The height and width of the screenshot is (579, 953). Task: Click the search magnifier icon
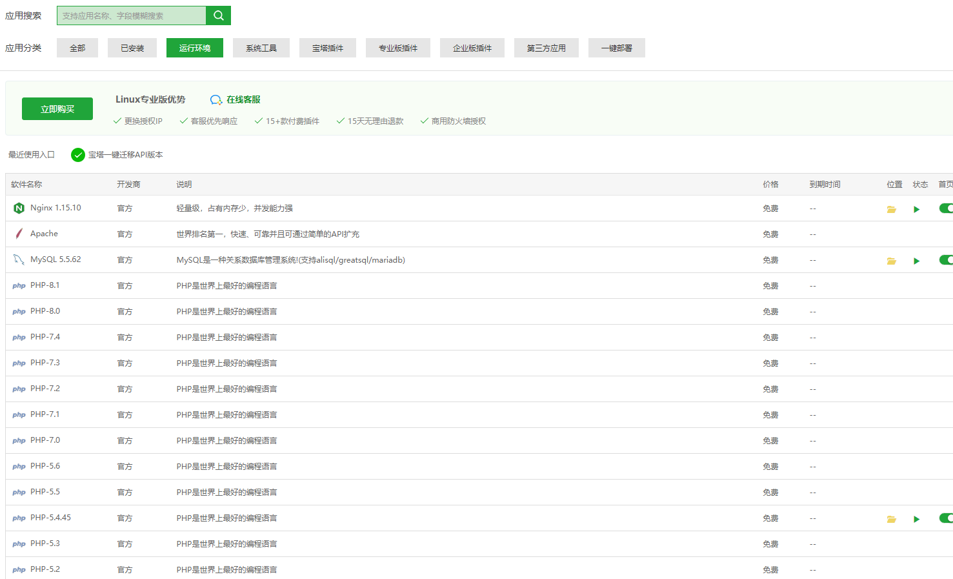coord(218,15)
